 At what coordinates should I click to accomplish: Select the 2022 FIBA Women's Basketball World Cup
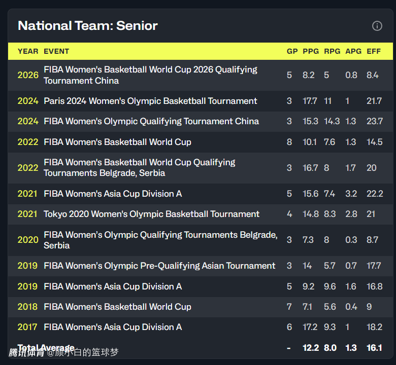coord(117,142)
